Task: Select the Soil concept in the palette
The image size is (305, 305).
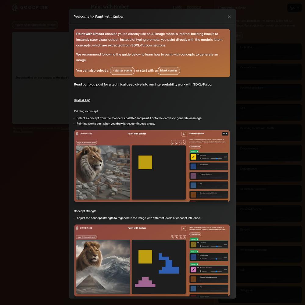Action: pyautogui.click(x=269, y=274)
